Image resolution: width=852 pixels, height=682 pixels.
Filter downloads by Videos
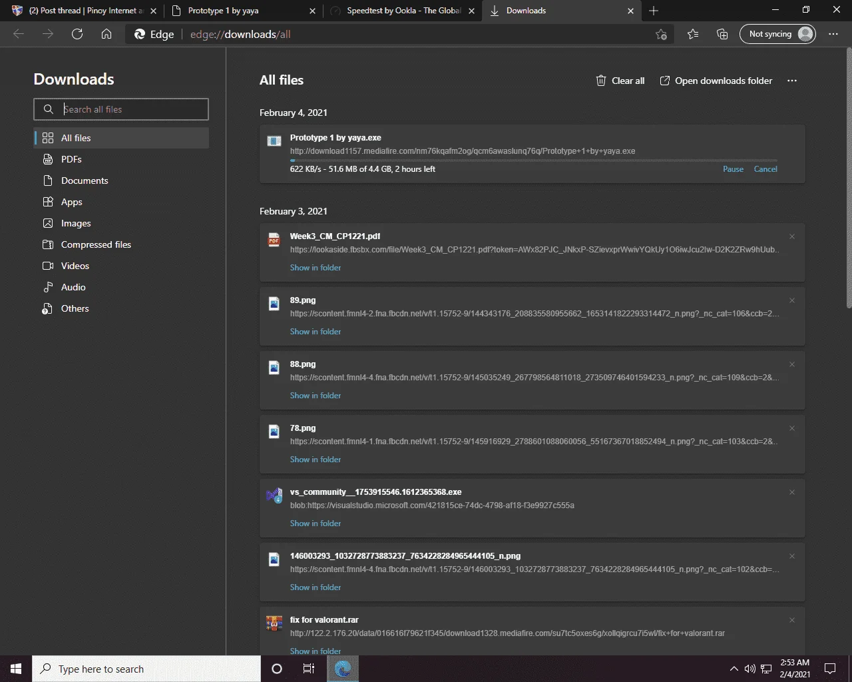coord(121,266)
